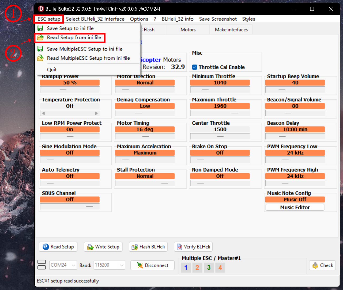Click the Demag Compensation slider
This screenshot has height=290, width=343.
click(x=145, y=113)
